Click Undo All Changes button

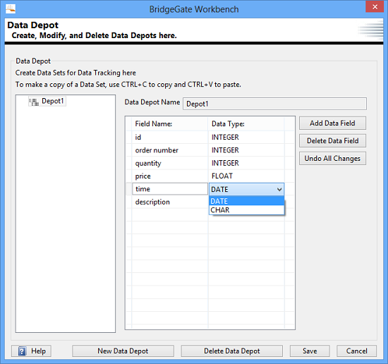tap(332, 158)
